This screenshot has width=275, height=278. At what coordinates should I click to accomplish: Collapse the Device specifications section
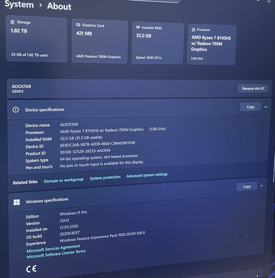[x=265, y=107]
